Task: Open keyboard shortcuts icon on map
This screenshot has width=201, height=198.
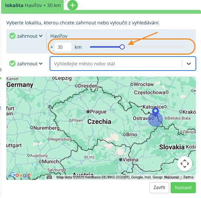Action: point(49,177)
